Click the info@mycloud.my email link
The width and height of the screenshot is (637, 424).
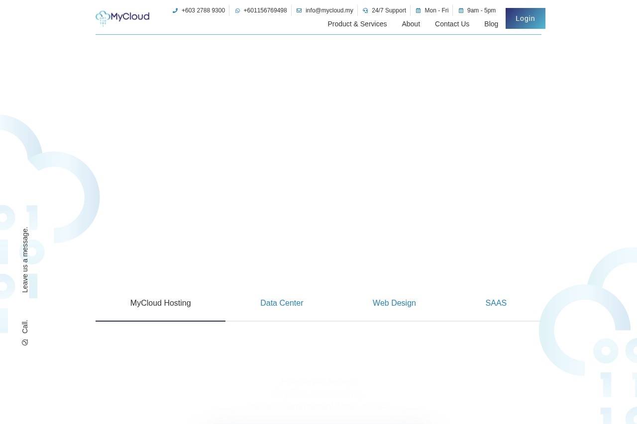click(329, 10)
